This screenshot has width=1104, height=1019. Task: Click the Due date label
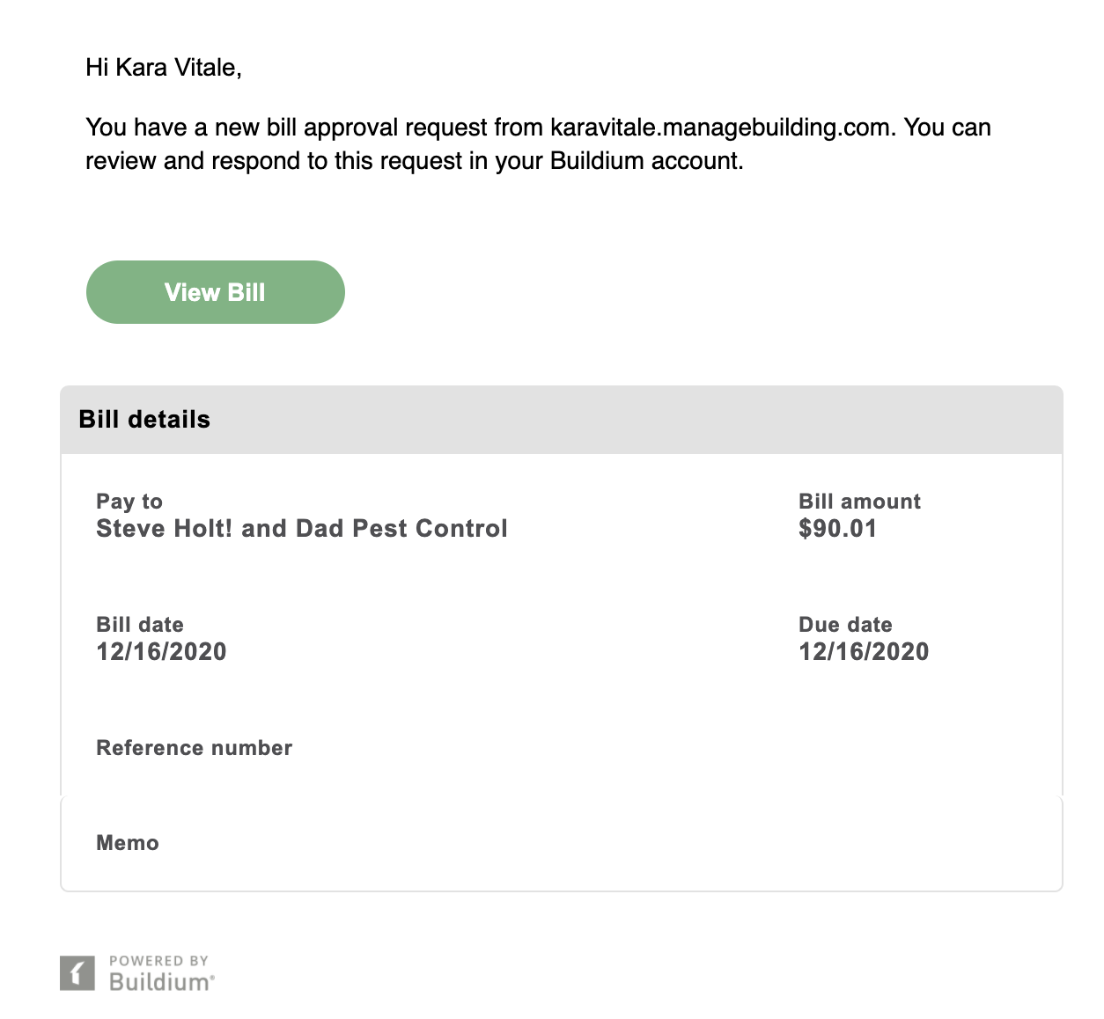[x=845, y=625]
